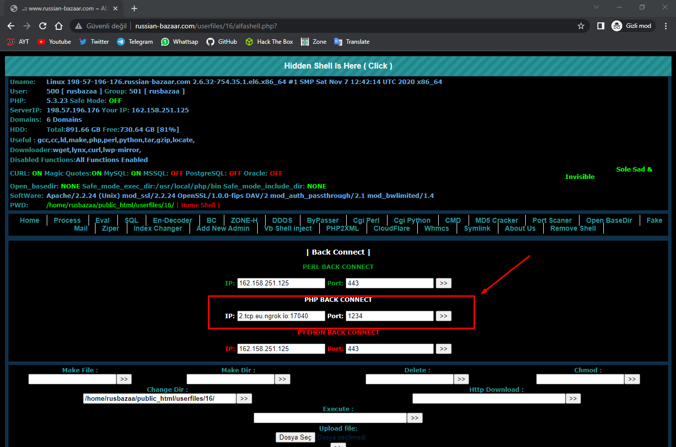
Task: Click the >> button beside Chmod field
Action: coord(632,379)
